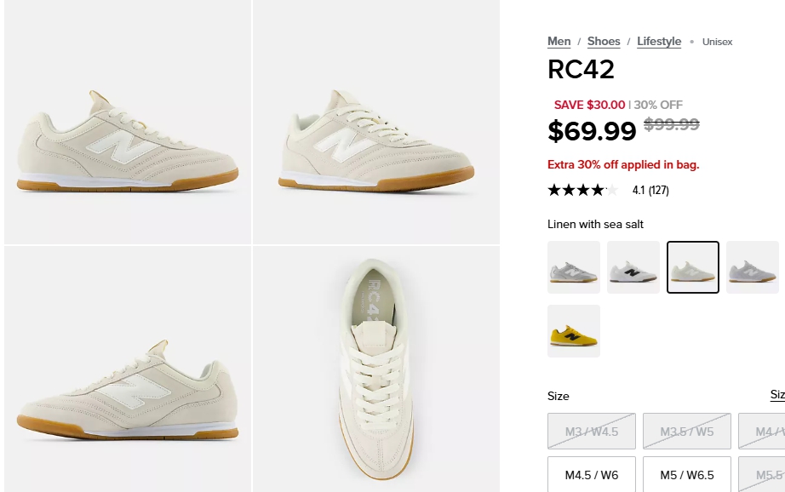The width and height of the screenshot is (785, 492).
Task: Click the unavailable M3 / W4.5 size
Action: pyautogui.click(x=592, y=432)
